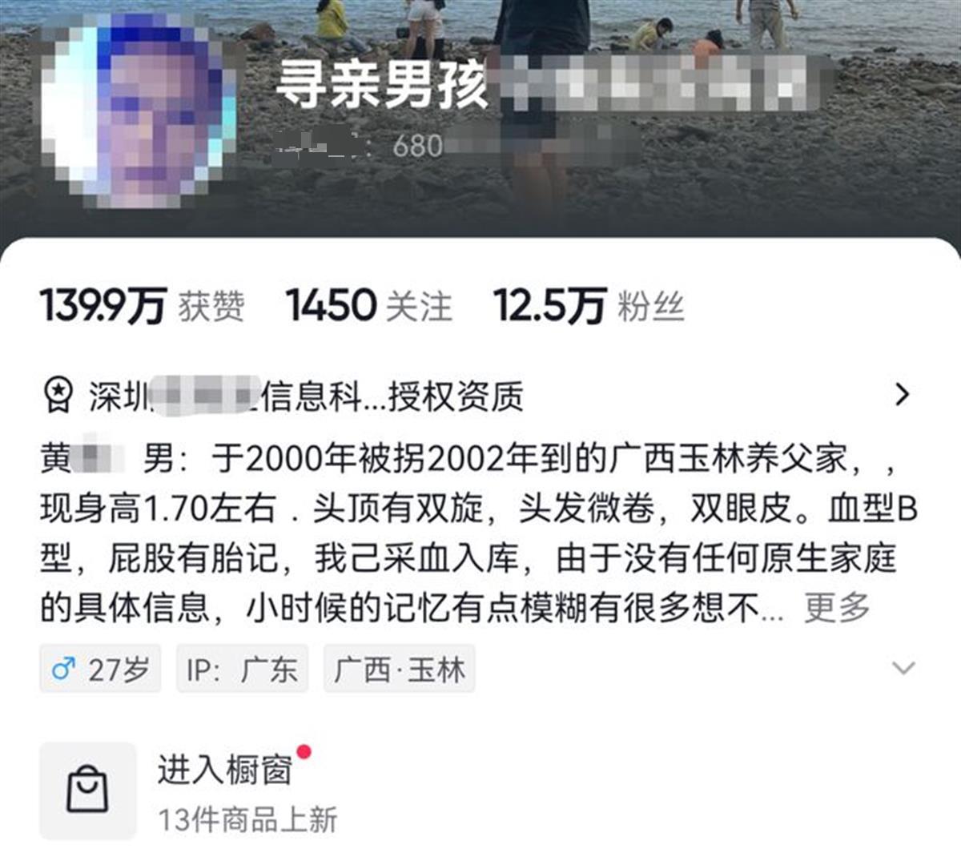This screenshot has width=961, height=865.
Task: Tap the 进入橱窗 showcase link
Action: tap(224, 770)
